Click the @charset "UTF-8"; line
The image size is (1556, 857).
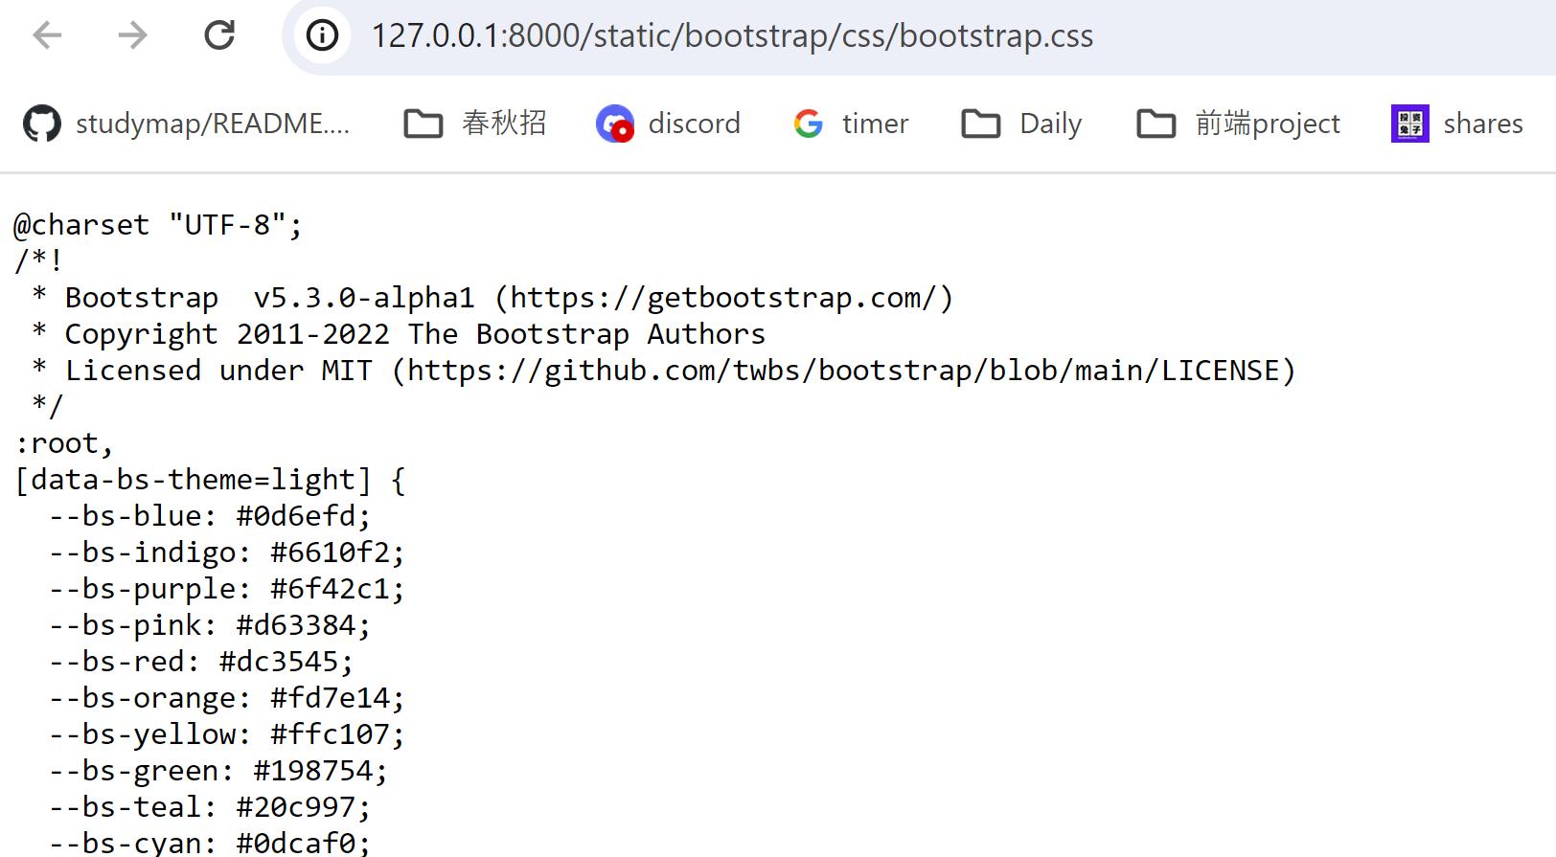[158, 225]
